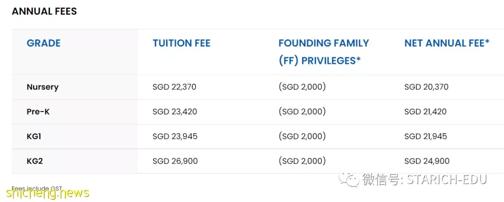Click Pre-K net fee SGD 21,420
504x202 pixels.
[425, 112]
